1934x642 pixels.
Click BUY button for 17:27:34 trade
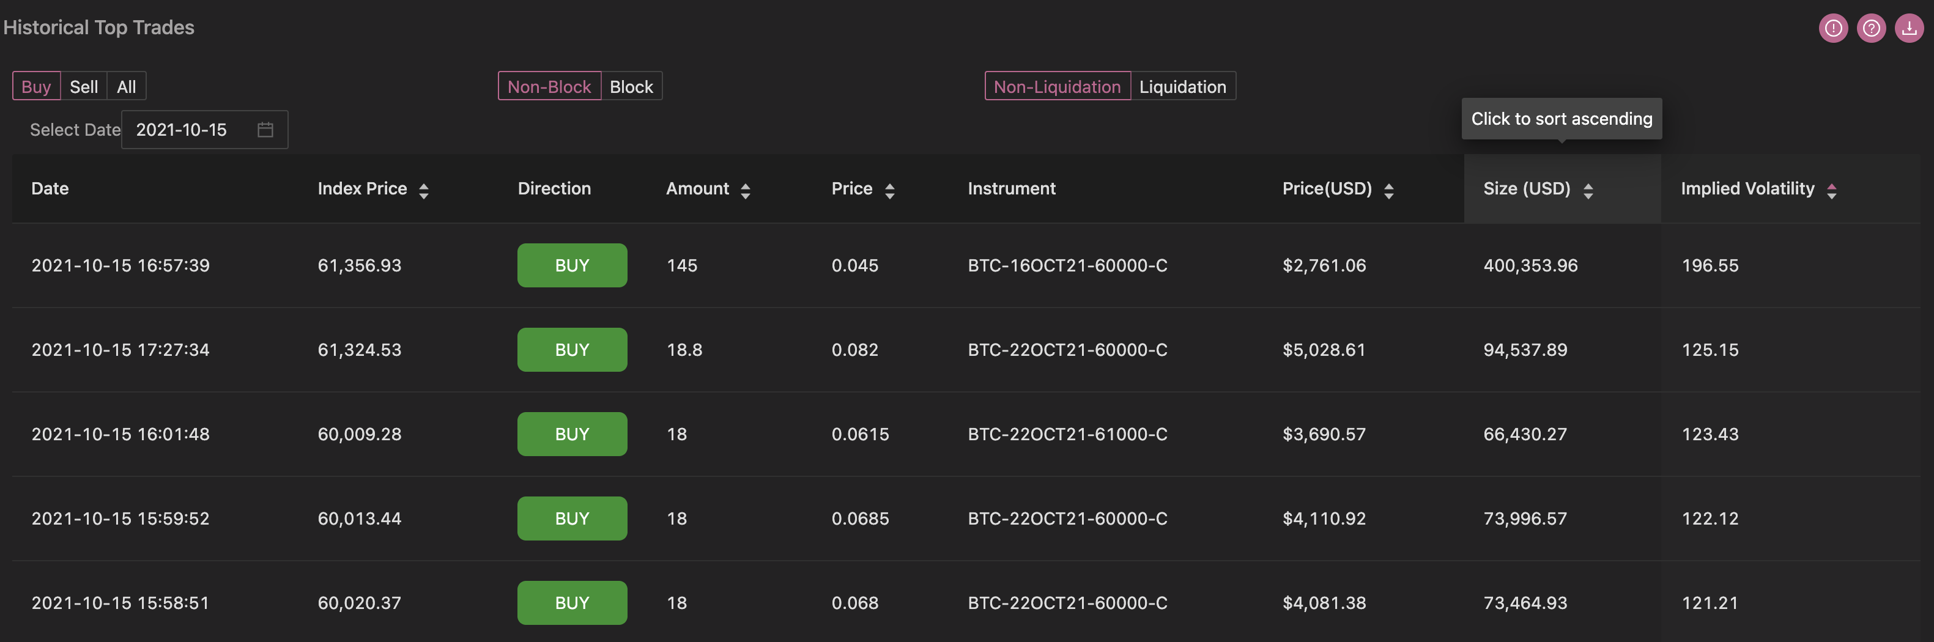(x=572, y=350)
